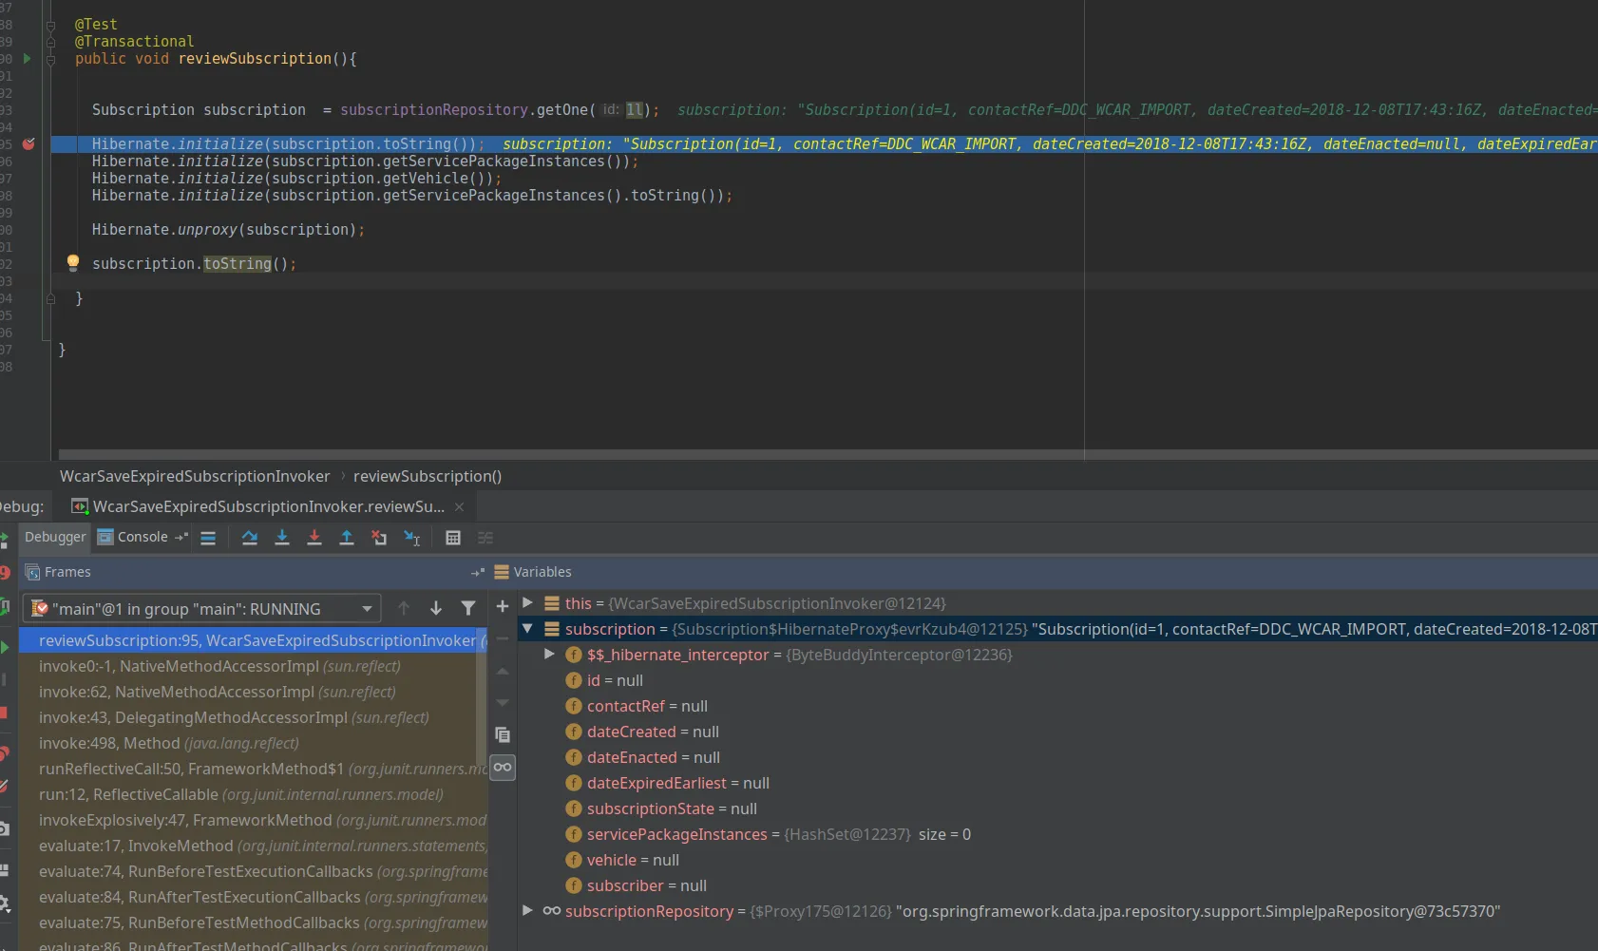
Task: Select the Debugger tab
Action: point(55,537)
